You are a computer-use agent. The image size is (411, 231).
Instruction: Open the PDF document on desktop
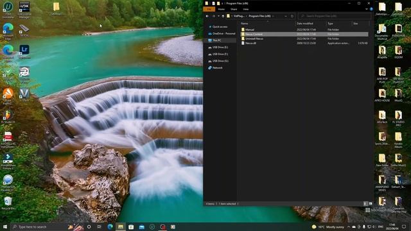coord(8,140)
